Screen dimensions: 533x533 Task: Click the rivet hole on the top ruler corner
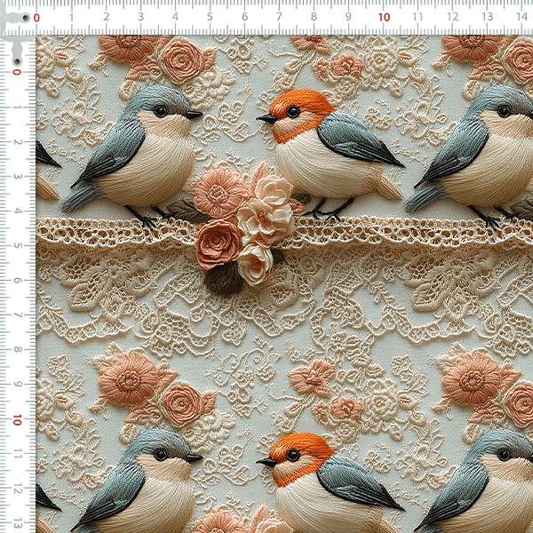(x=15, y=28)
